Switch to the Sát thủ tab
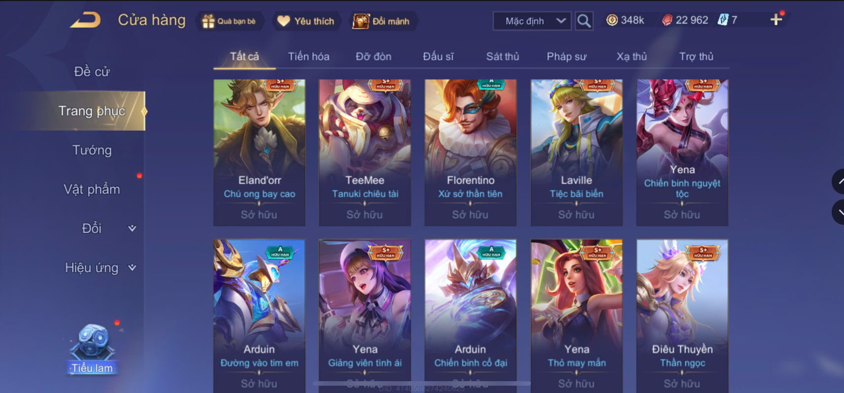This screenshot has width=844, height=393. point(503,56)
